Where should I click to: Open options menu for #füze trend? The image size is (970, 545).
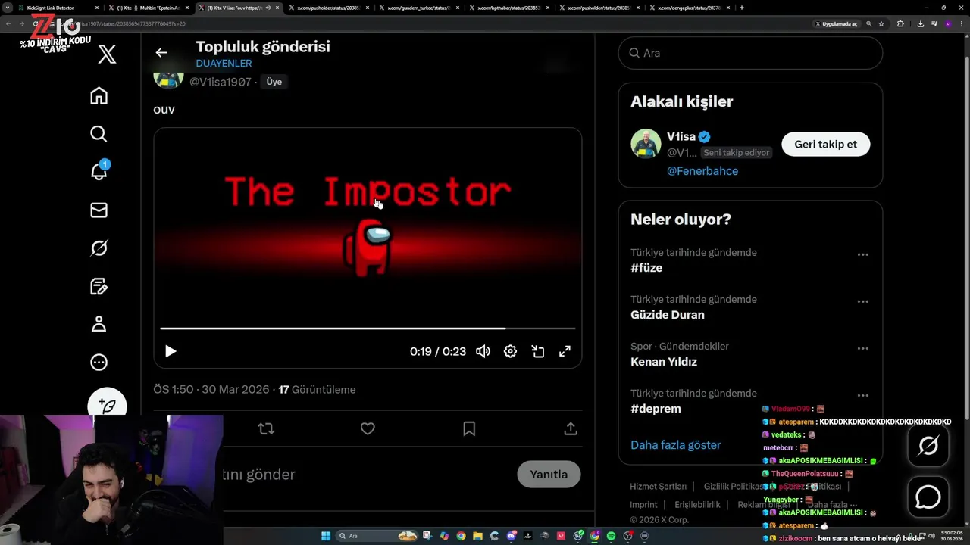(x=862, y=254)
